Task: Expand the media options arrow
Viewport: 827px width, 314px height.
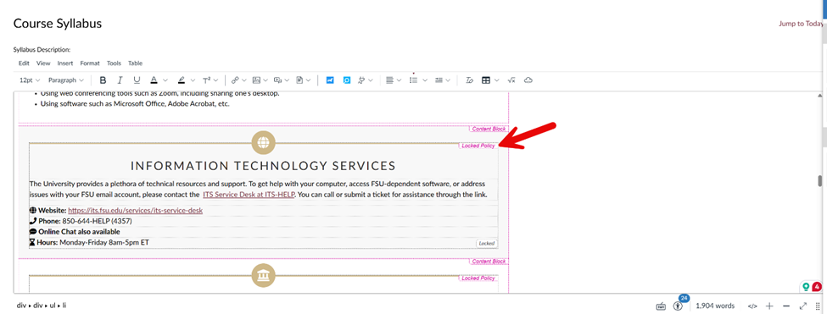Action: (287, 80)
